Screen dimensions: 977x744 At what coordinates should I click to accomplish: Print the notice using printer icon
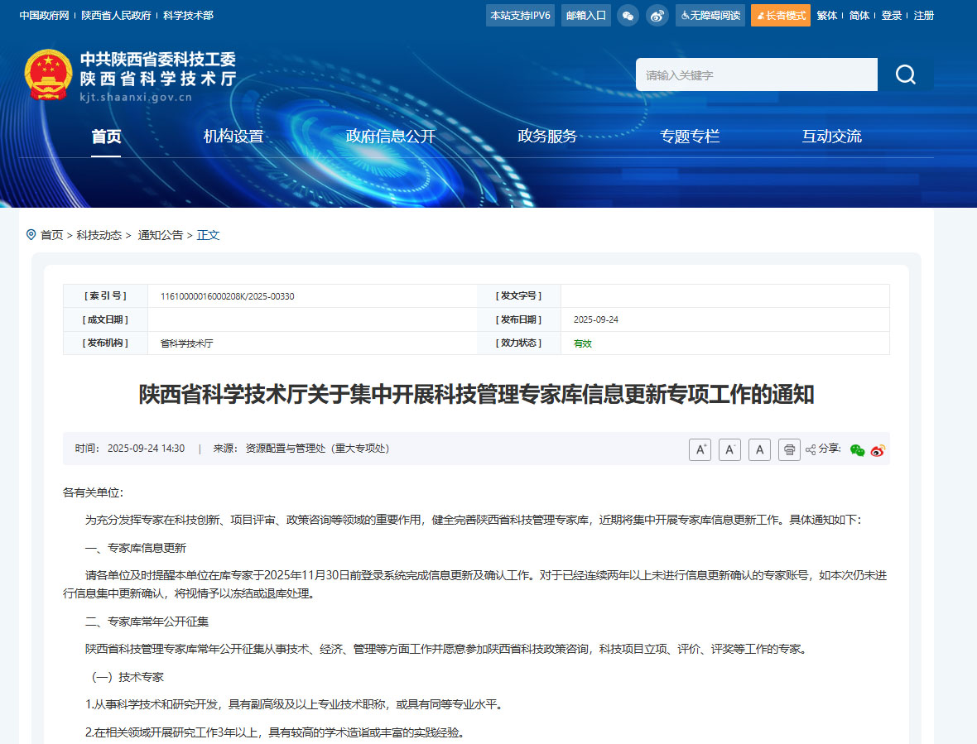pyautogui.click(x=789, y=449)
